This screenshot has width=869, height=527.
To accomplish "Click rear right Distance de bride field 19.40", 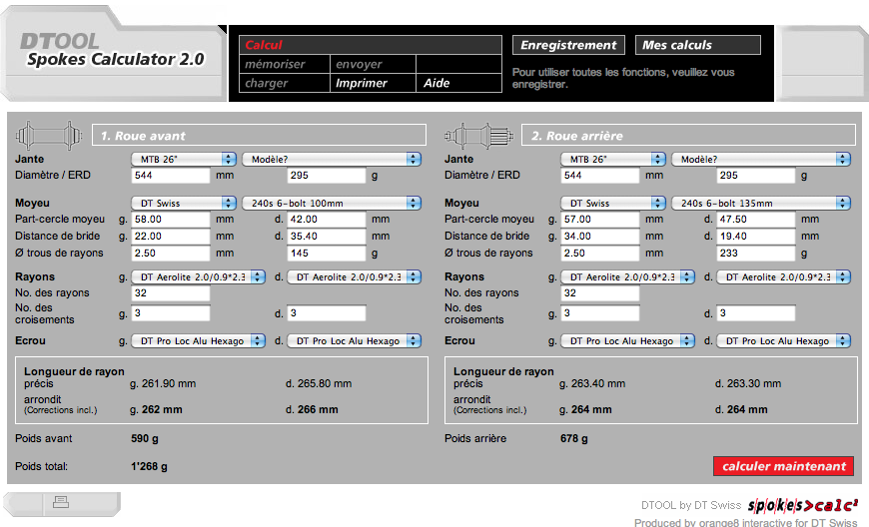I will click(x=756, y=237).
